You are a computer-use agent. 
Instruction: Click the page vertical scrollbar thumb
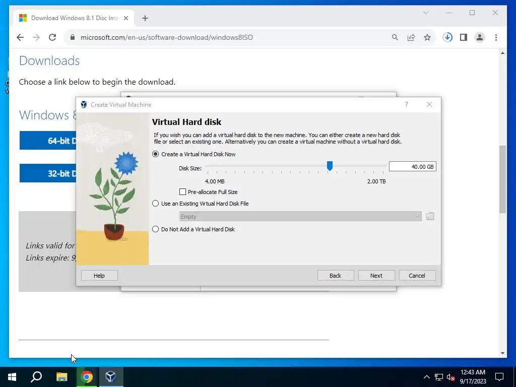tap(502, 179)
